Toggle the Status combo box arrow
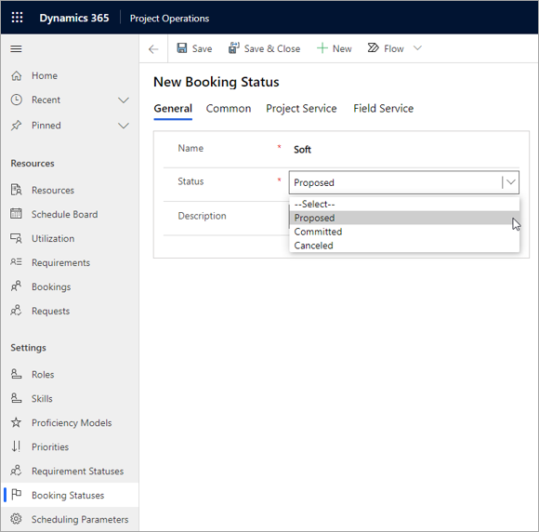The height and width of the screenshot is (532, 539). (510, 182)
